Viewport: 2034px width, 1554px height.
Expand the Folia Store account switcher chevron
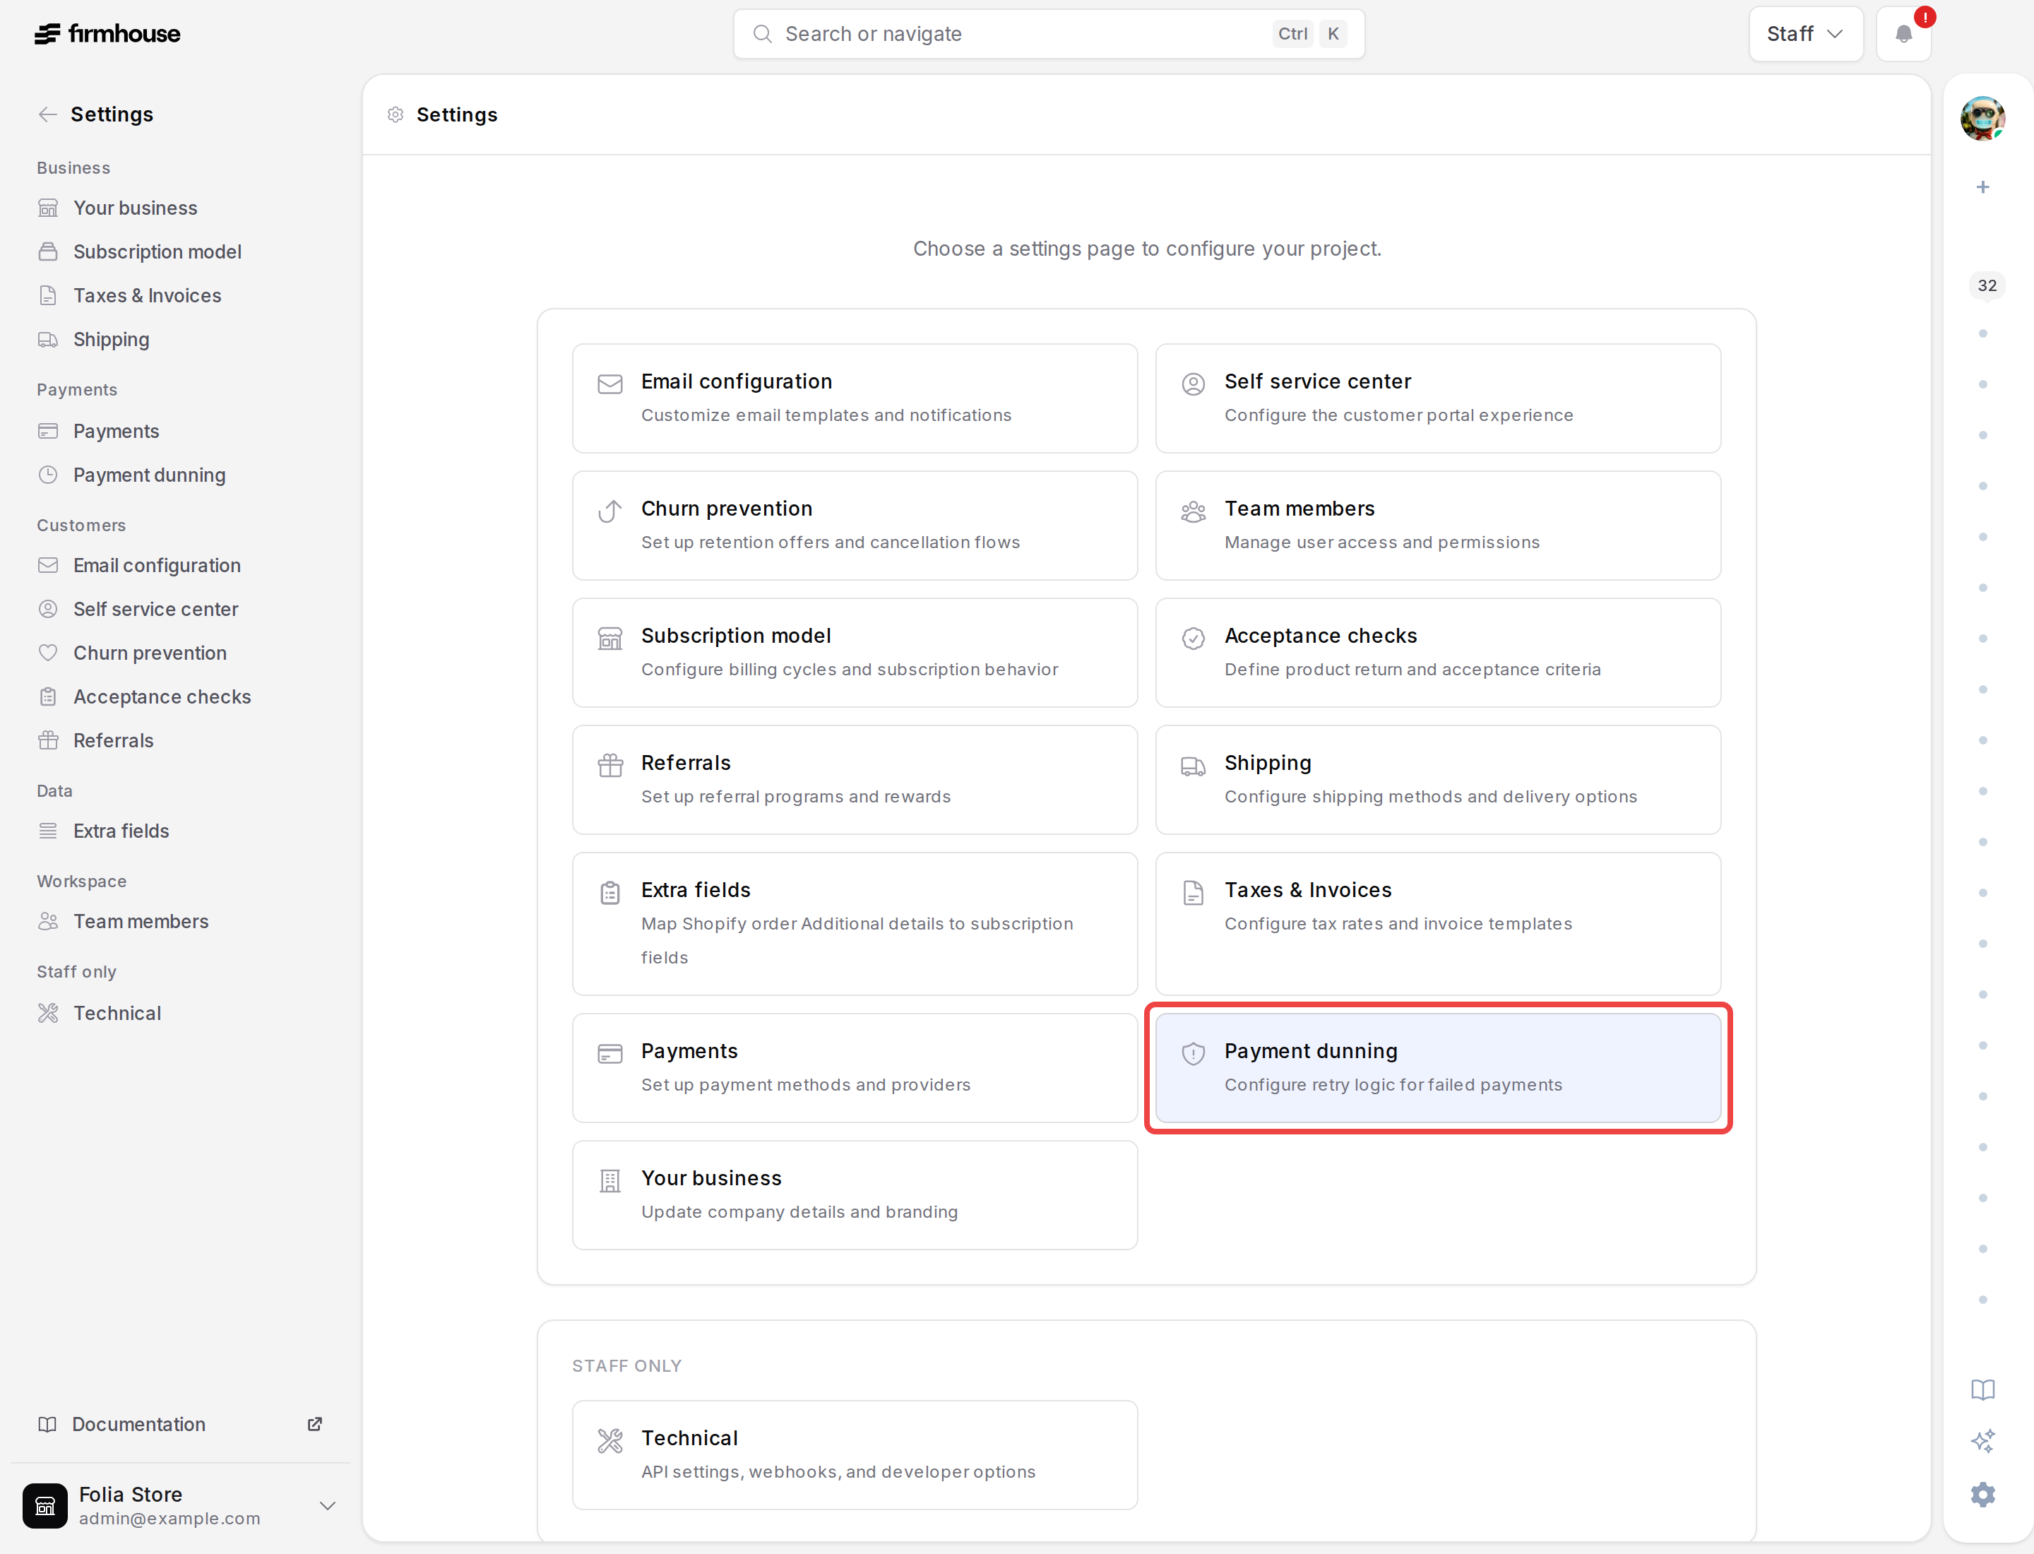coord(326,1506)
